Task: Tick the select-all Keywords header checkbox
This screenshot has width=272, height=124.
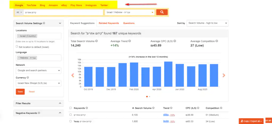Action: (70, 108)
